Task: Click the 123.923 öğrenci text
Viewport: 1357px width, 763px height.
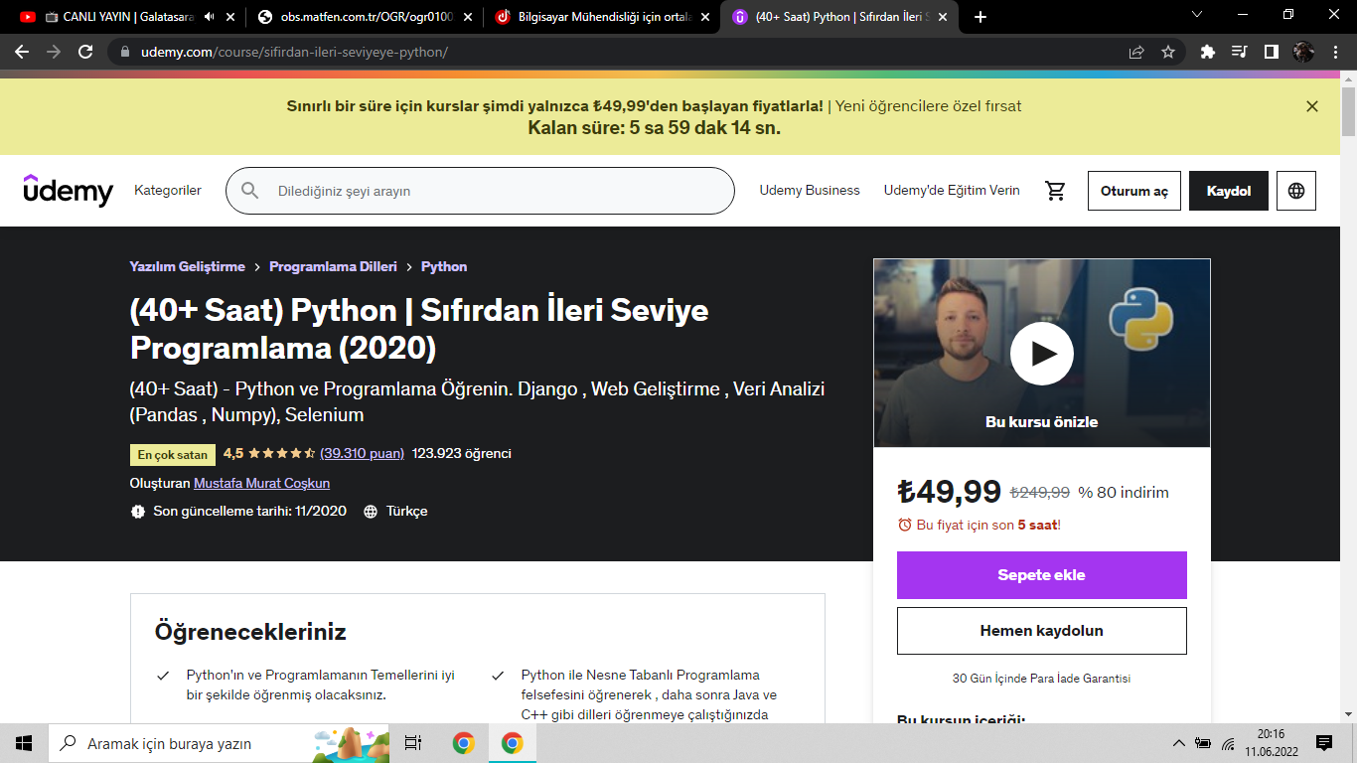Action: click(x=462, y=453)
